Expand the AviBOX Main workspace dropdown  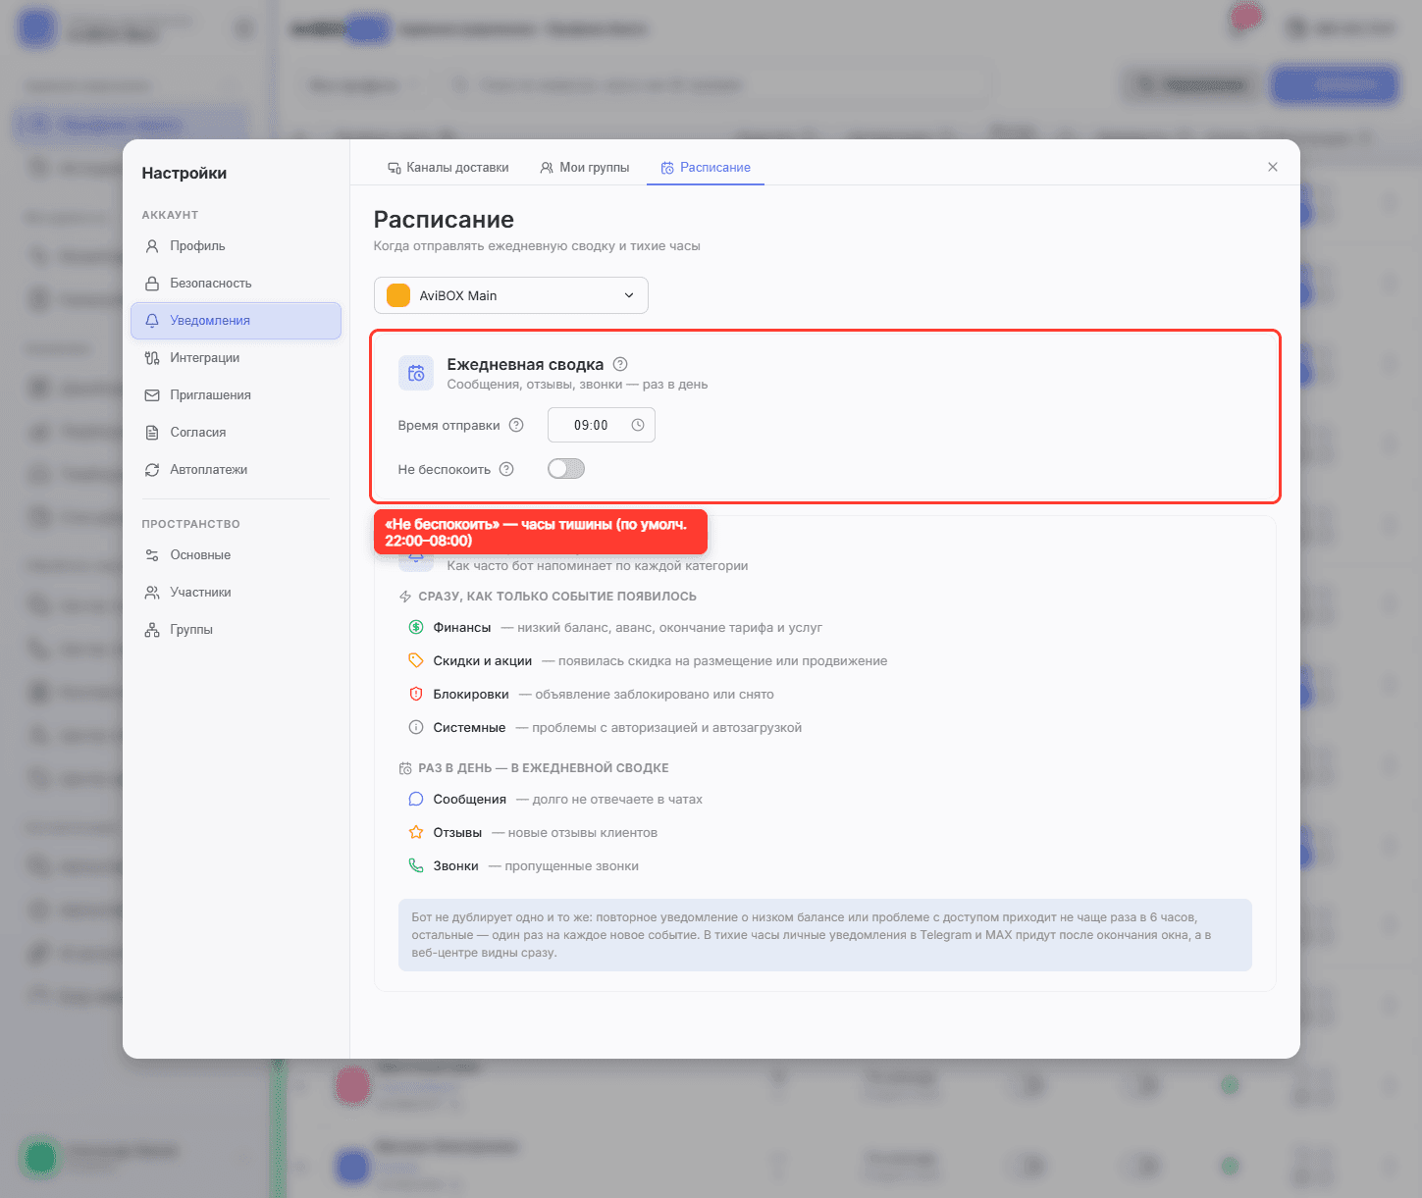tap(511, 295)
